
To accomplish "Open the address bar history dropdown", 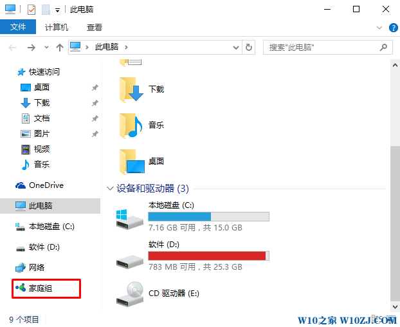I will pyautogui.click(x=236, y=48).
